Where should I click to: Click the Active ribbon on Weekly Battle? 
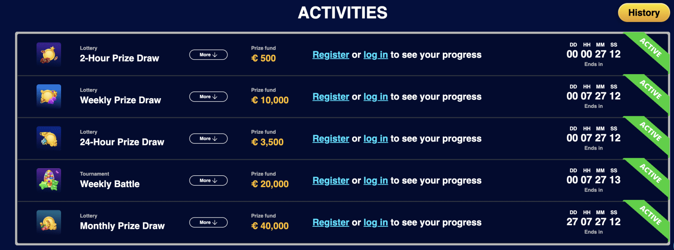coord(650,174)
